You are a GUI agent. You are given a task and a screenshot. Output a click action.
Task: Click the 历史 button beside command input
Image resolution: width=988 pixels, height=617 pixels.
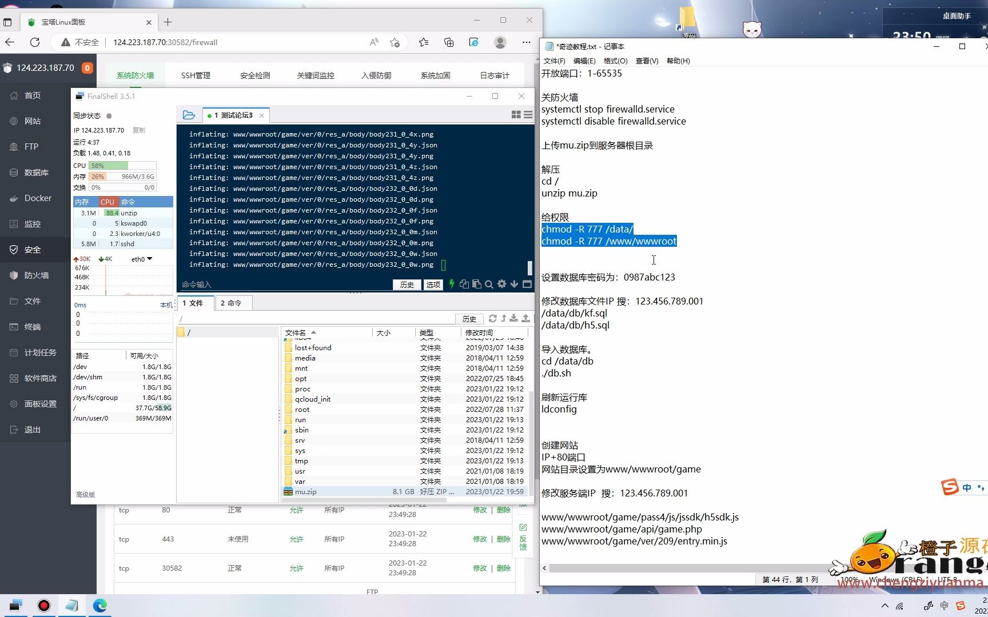(x=407, y=285)
